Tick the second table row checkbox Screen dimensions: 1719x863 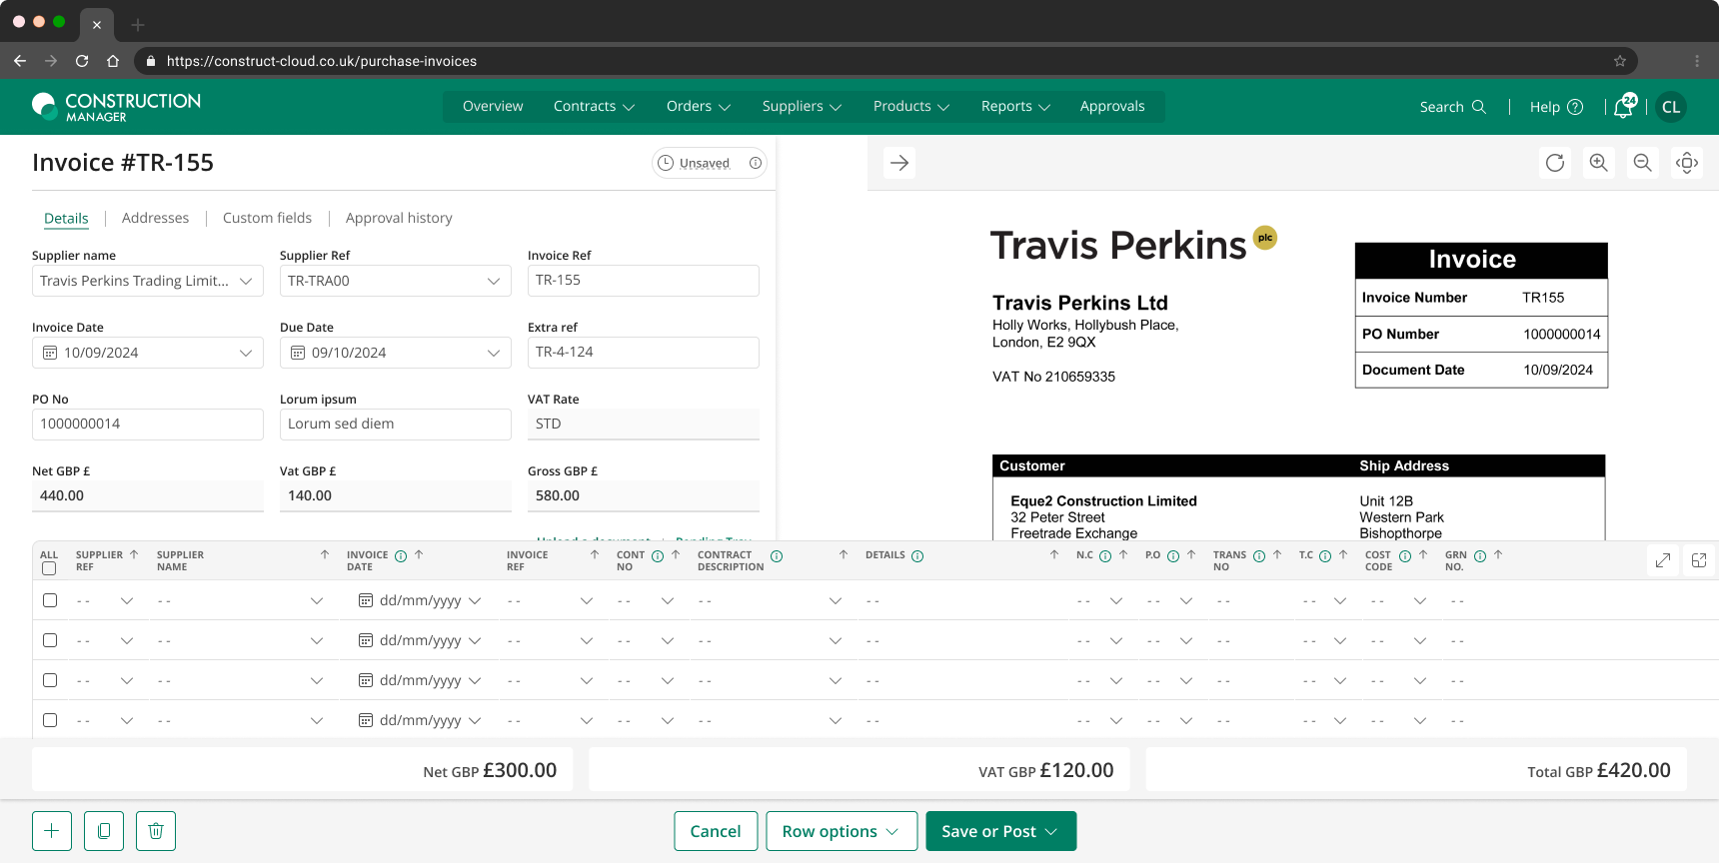[x=50, y=640]
